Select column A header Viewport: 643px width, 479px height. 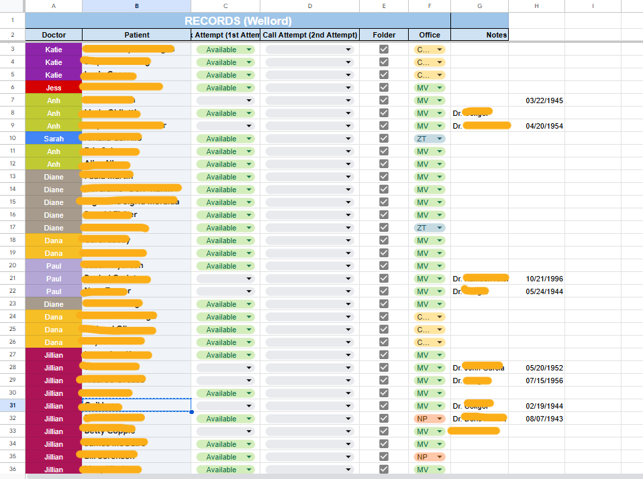tap(54, 6)
